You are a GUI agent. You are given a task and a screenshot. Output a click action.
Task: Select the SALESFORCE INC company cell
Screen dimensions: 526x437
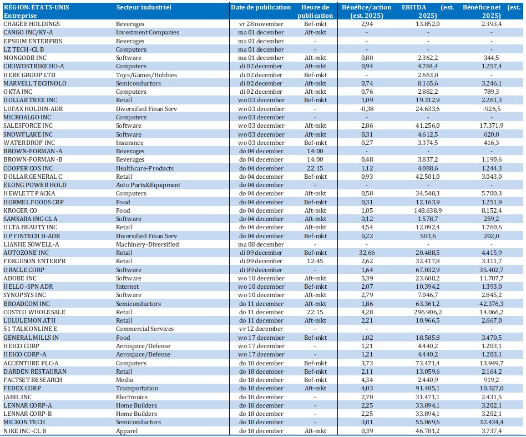tap(29, 126)
